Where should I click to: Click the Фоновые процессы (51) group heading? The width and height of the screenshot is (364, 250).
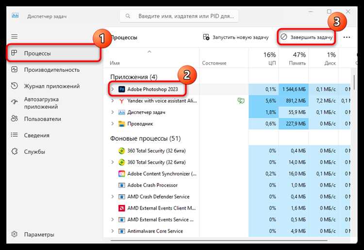coord(145,138)
